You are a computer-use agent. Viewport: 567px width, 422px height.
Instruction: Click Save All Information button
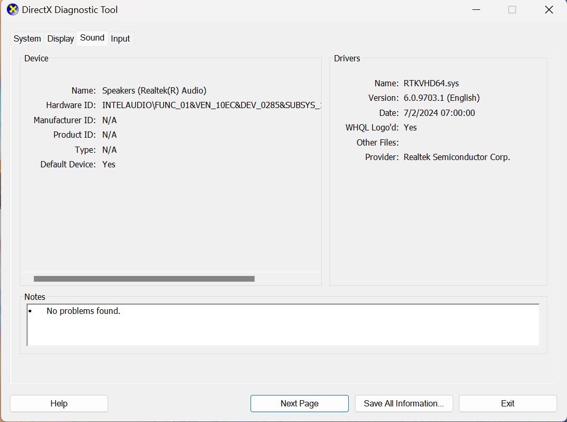pyautogui.click(x=404, y=403)
